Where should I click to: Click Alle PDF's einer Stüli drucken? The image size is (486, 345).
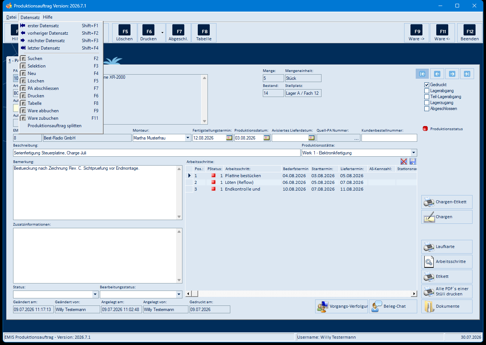point(447,291)
